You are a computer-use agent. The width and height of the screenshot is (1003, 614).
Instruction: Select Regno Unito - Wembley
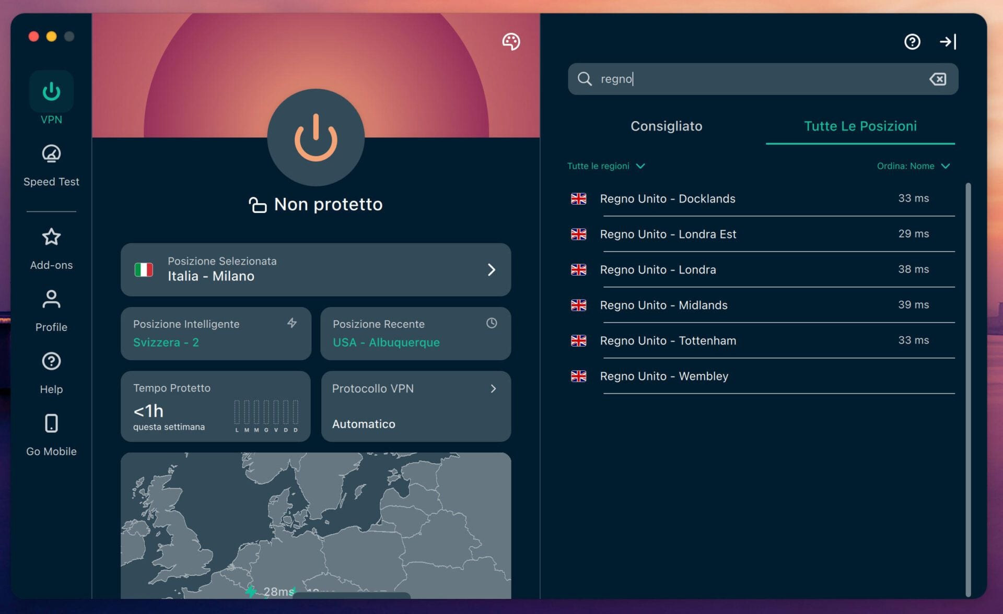pos(763,376)
